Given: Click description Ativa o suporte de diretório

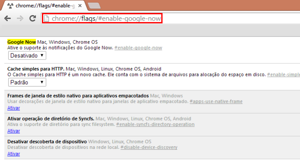Looking at the screenshot, I should [x=61, y=124].
